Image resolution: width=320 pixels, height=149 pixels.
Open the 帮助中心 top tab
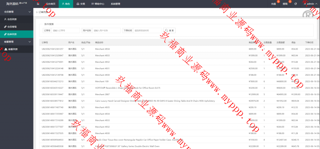(x=97, y=4)
